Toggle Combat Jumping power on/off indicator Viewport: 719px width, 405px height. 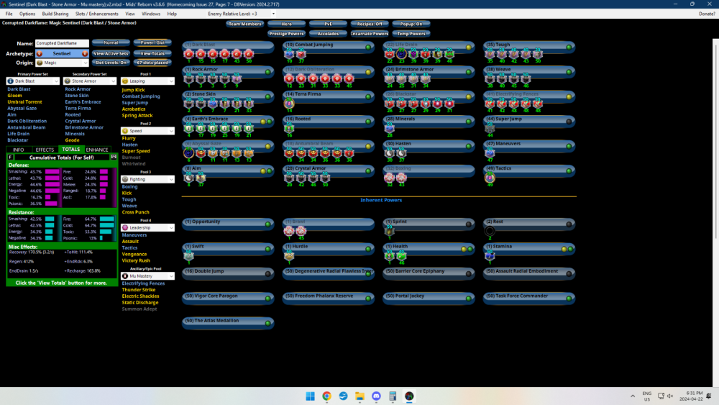[x=368, y=47]
